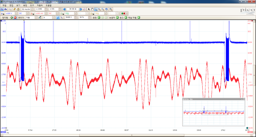Select the Window zoom magnifier tool

[96, 9]
